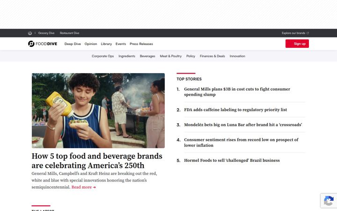Select Corporate Ops topic
The height and width of the screenshot is (211, 337).
103,56
